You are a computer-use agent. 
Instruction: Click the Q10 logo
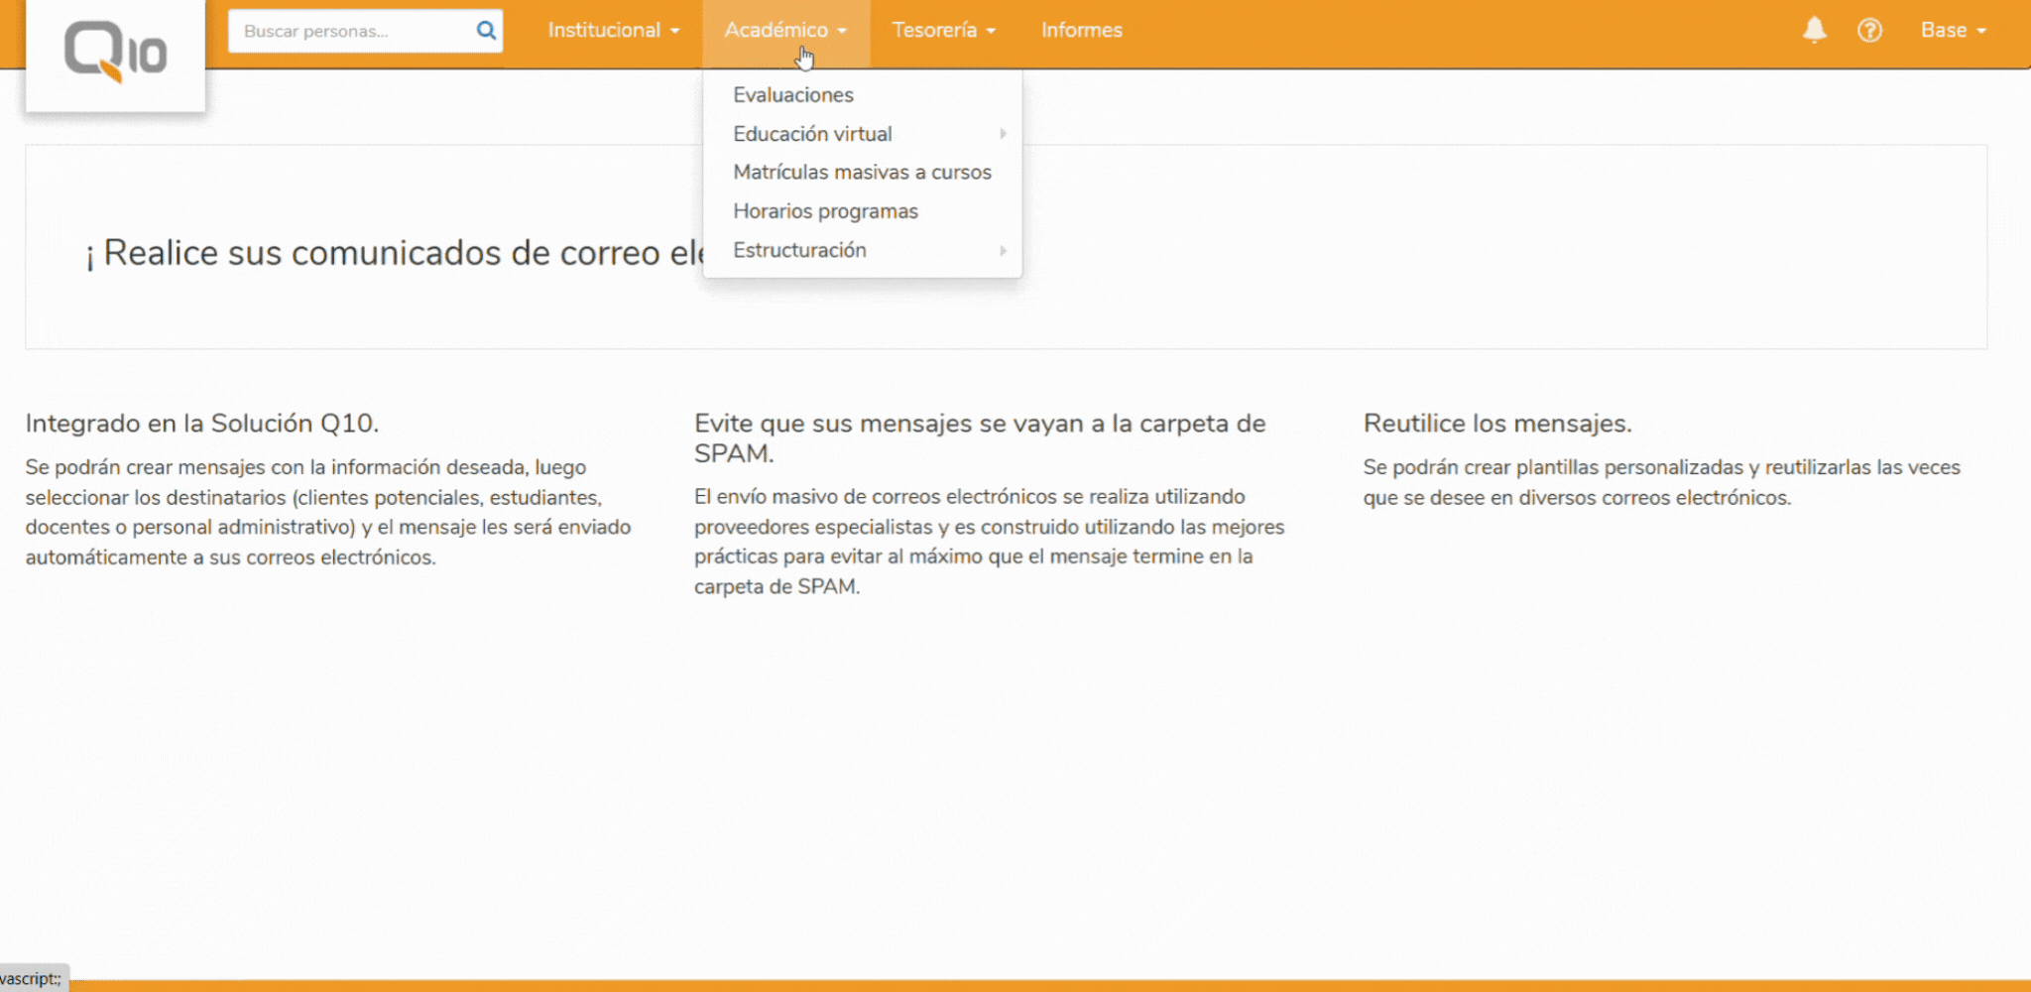[x=115, y=52]
